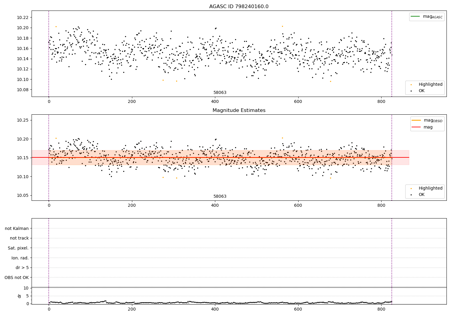The image size is (451, 316).
Task: Click the rotated dr y-axis label
Action: click(x=20, y=296)
